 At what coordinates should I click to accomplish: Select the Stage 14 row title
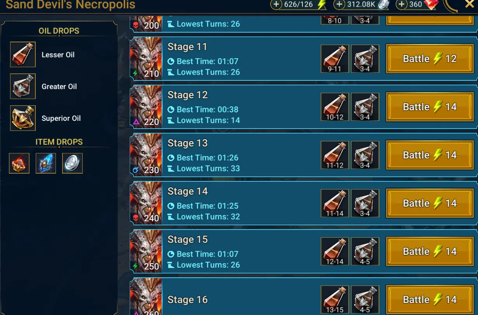[188, 191]
